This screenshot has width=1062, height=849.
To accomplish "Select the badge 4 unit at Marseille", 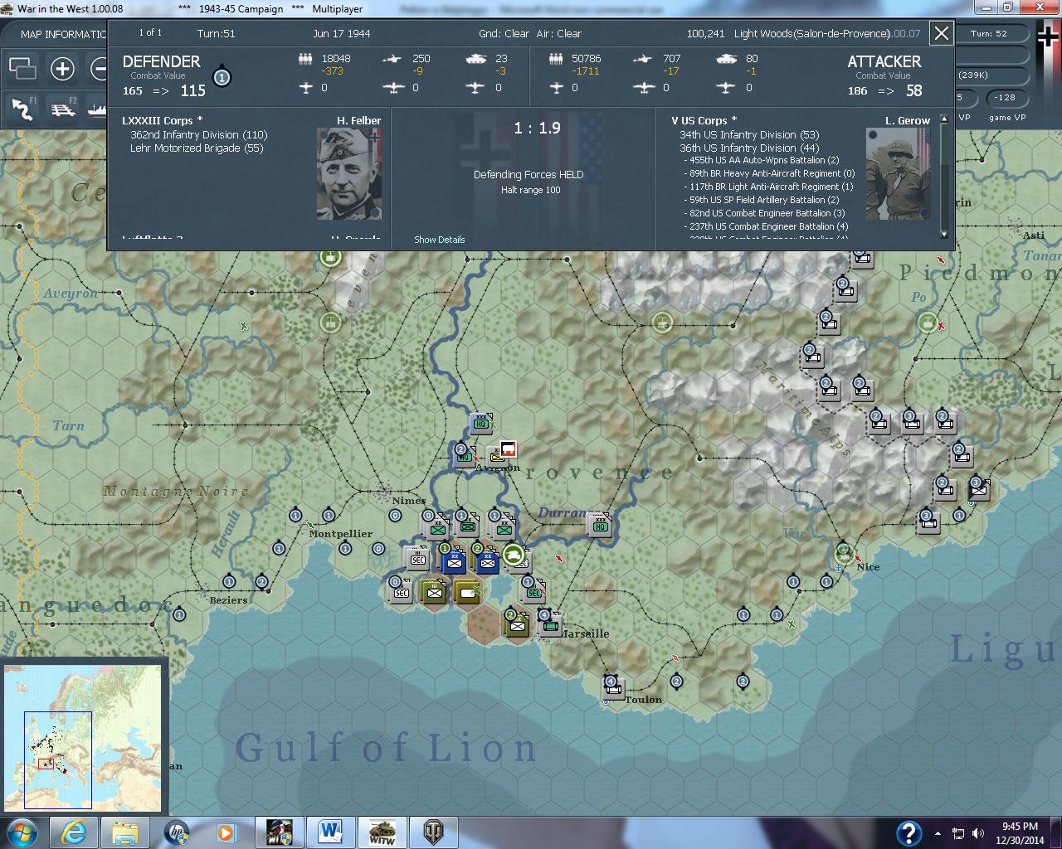I will 549,625.
